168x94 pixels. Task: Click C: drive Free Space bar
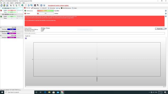tap(12, 29)
